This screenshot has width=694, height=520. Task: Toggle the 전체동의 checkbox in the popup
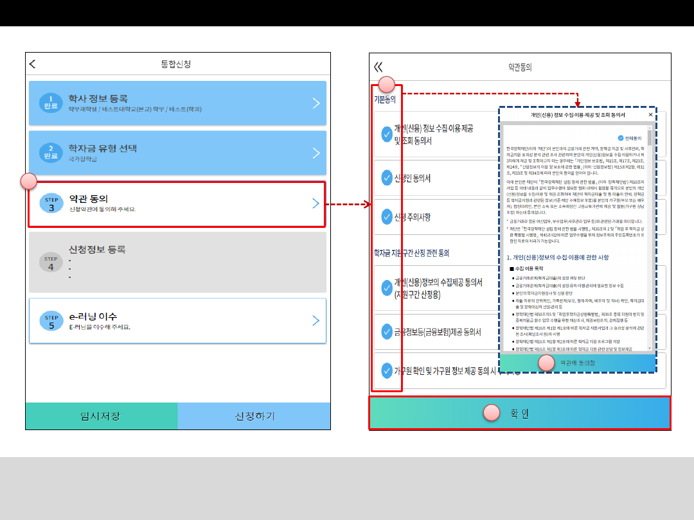pyautogui.click(x=620, y=138)
